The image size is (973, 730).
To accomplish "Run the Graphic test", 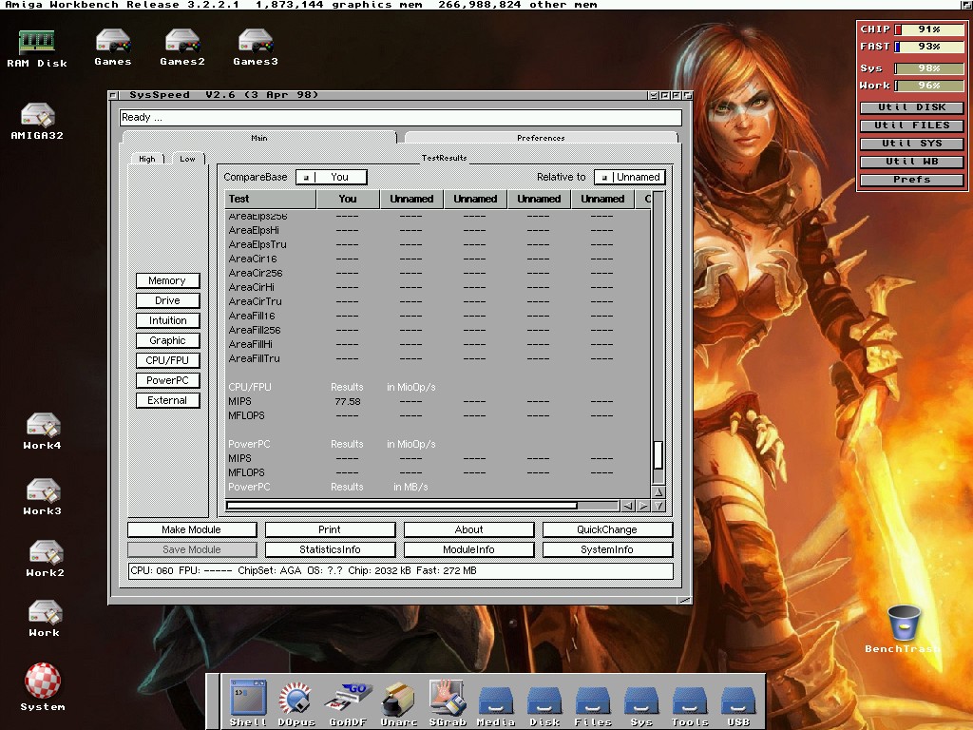I will pyautogui.click(x=167, y=340).
